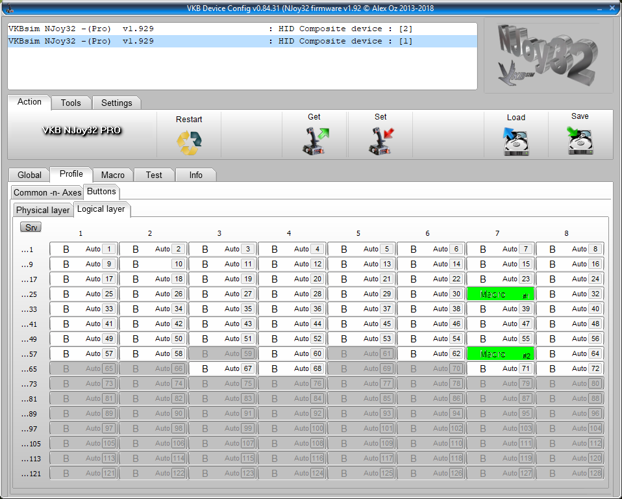Screen dimensions: 622x499
Task: Click the number box 71
Action: click(x=526, y=369)
